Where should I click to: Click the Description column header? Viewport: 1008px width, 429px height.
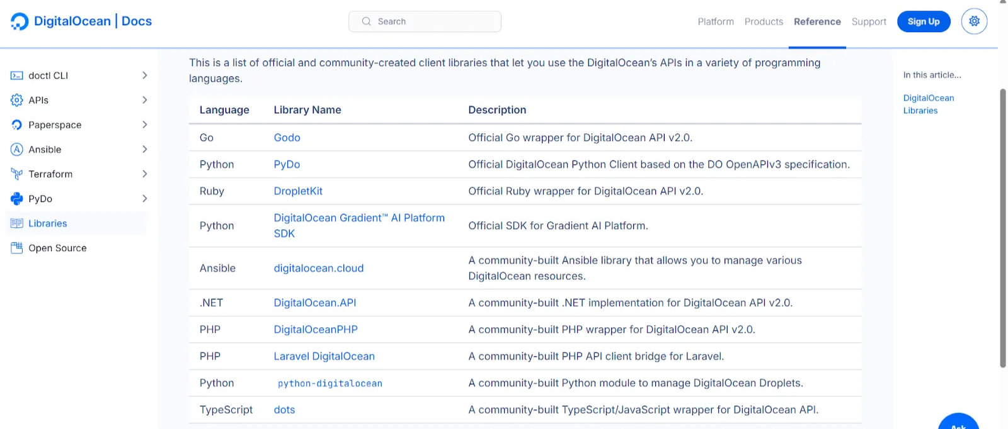(497, 110)
